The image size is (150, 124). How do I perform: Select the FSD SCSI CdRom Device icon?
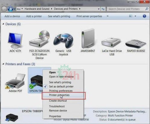tap(39, 45)
